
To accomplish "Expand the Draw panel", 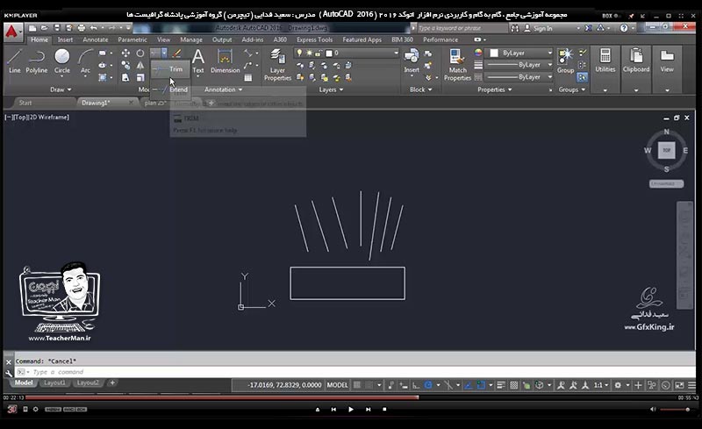I will (61, 89).
